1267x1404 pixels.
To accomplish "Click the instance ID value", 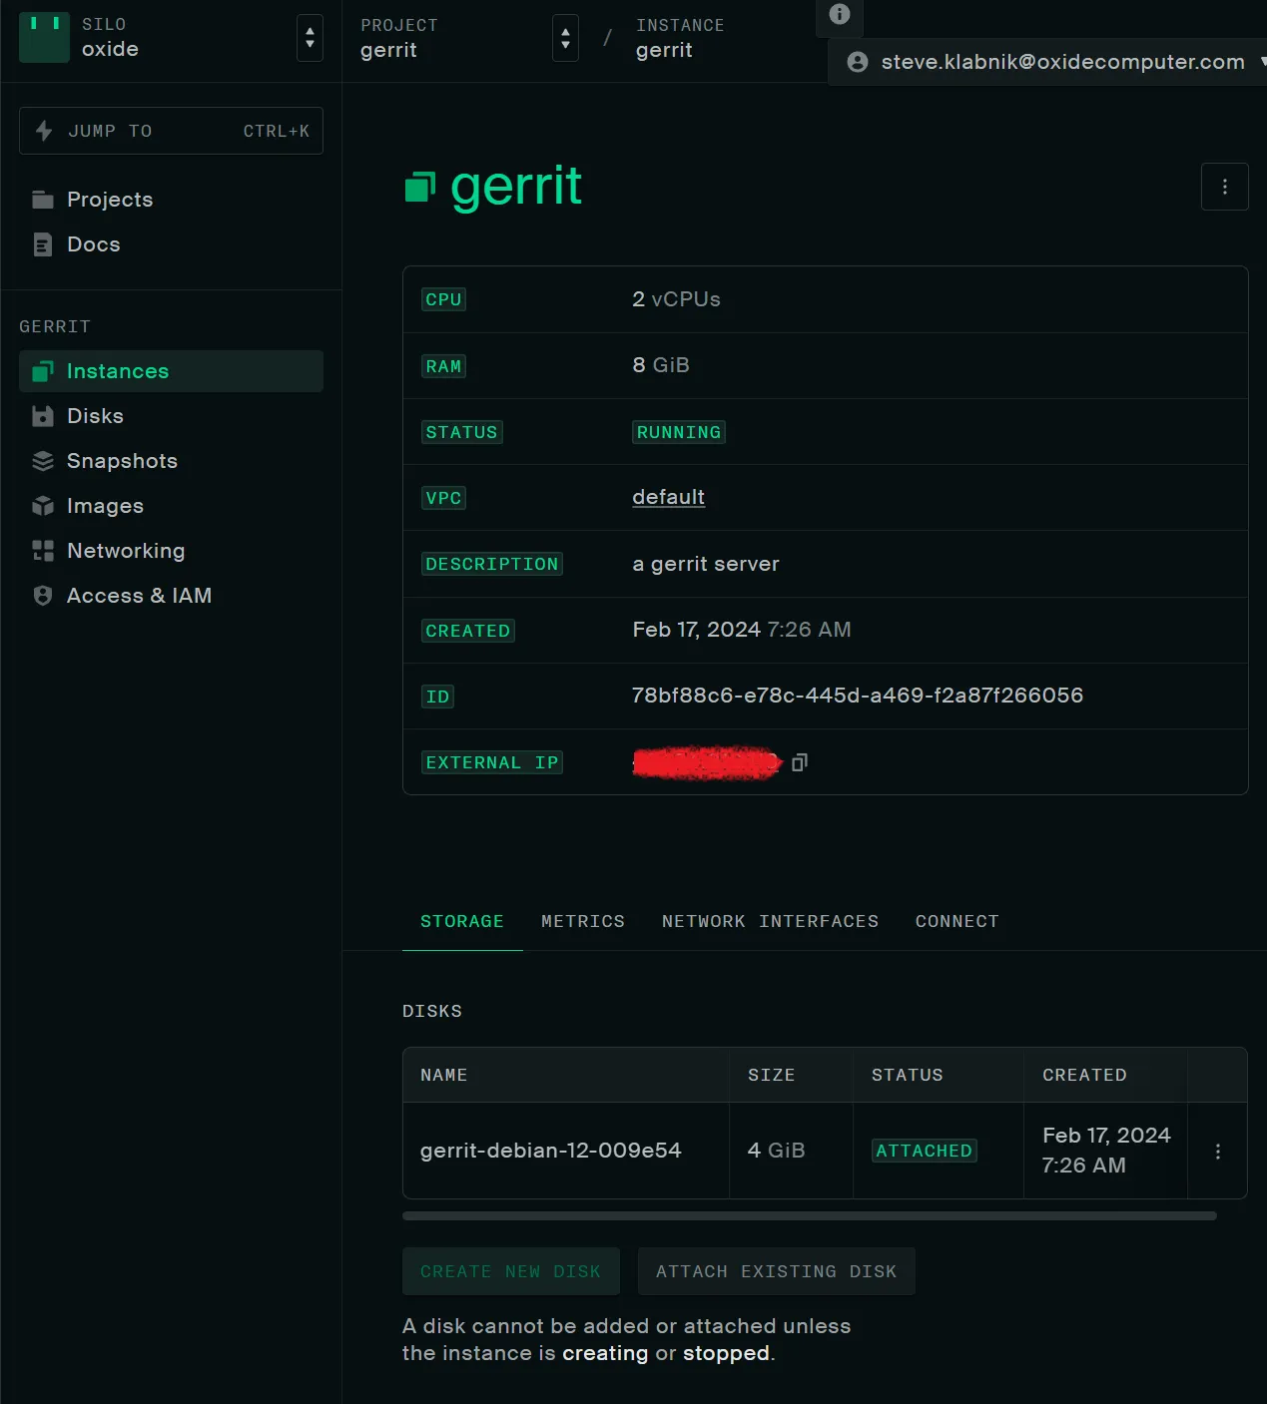I will point(858,696).
